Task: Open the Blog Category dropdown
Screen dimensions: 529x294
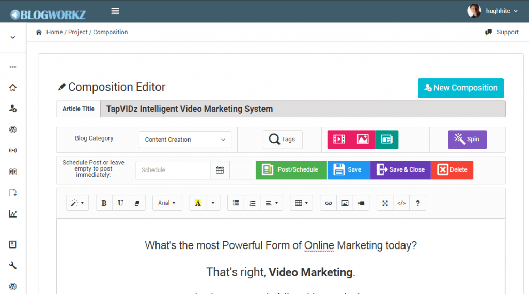Action: pyautogui.click(x=185, y=140)
